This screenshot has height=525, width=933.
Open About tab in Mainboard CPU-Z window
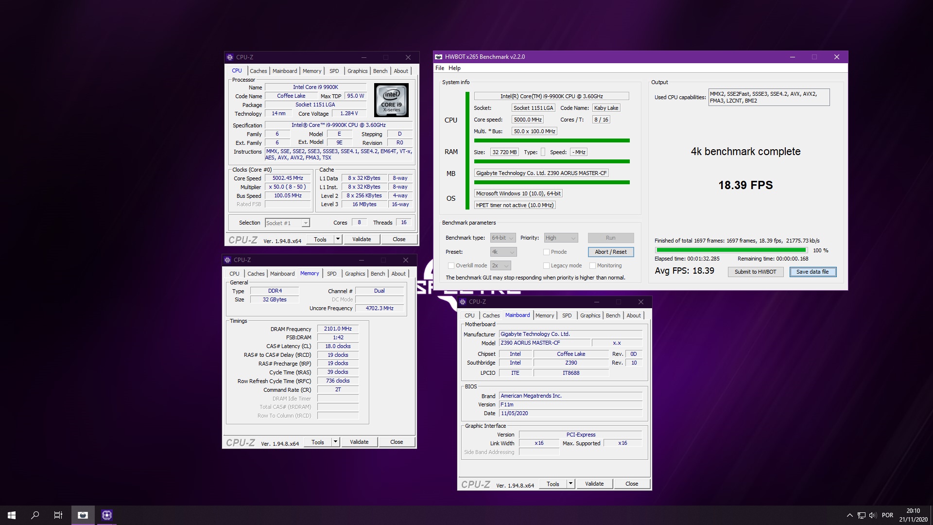[x=634, y=315]
